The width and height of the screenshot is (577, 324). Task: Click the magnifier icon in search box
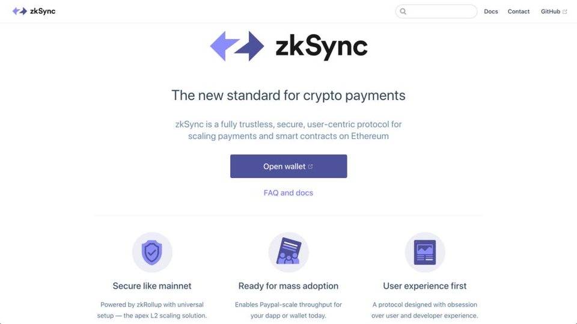pyautogui.click(x=403, y=11)
